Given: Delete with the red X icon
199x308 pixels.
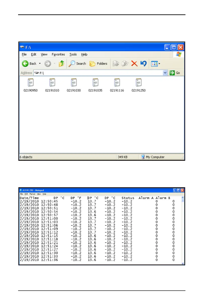Looking at the screenshot, I should [134, 64].
